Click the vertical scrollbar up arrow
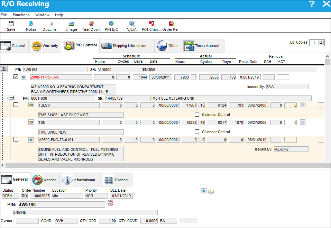The image size is (331, 228). coord(327,57)
